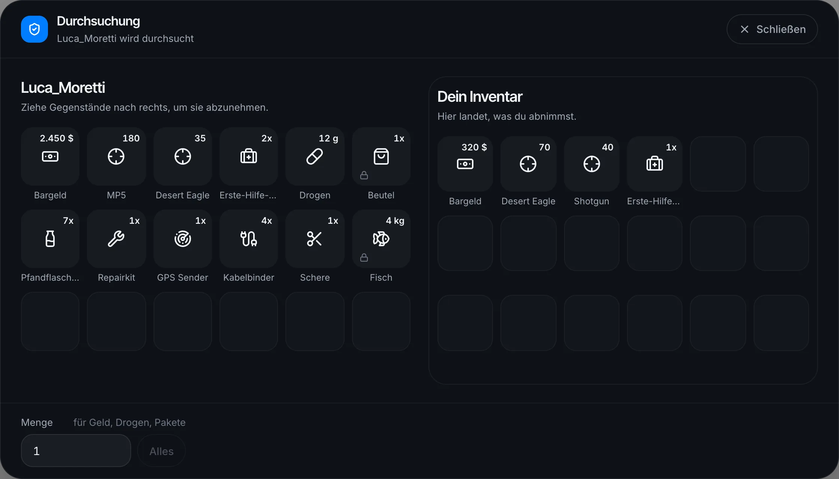Screen dimensions: 839x479
Task: Select the MP5 weapon with 180 rounds
Action: [x=116, y=156]
